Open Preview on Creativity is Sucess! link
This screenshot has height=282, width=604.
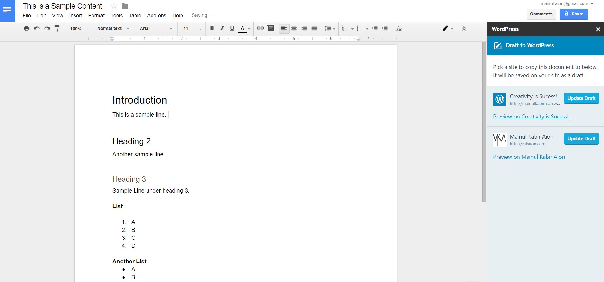tap(531, 117)
